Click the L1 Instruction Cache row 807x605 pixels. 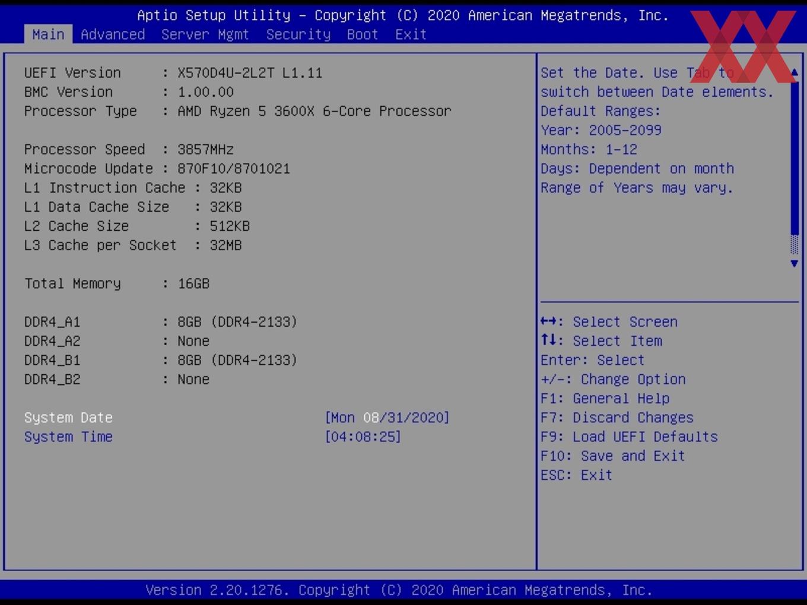click(133, 187)
